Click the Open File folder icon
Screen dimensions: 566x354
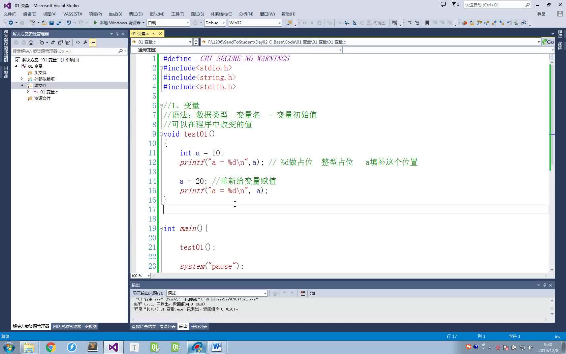[44, 23]
